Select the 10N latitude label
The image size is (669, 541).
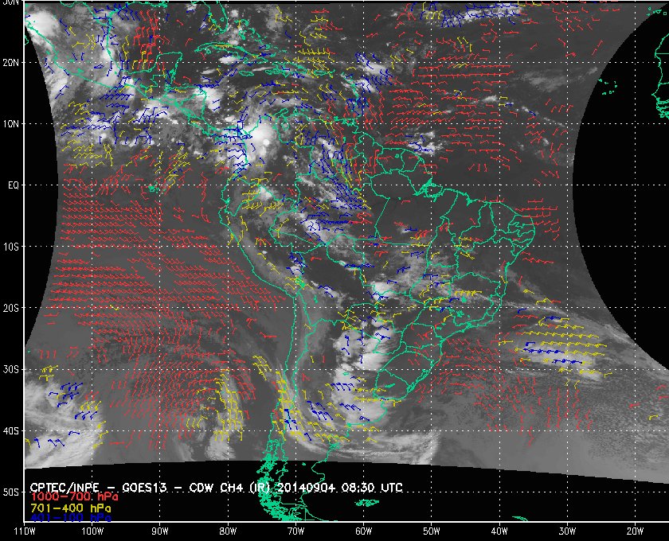tap(10, 123)
